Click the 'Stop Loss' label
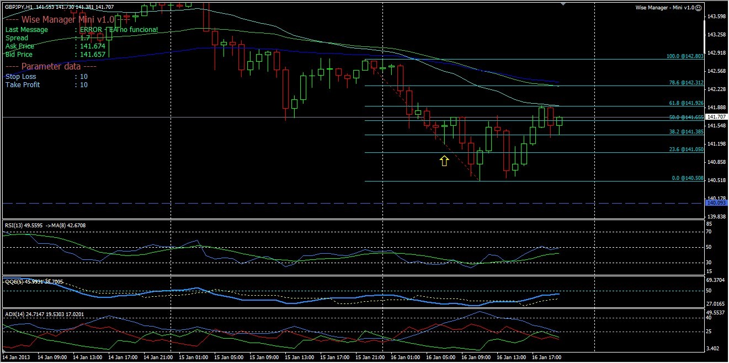 click(21, 77)
